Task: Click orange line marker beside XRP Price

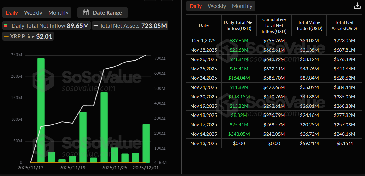Action: coord(6,36)
